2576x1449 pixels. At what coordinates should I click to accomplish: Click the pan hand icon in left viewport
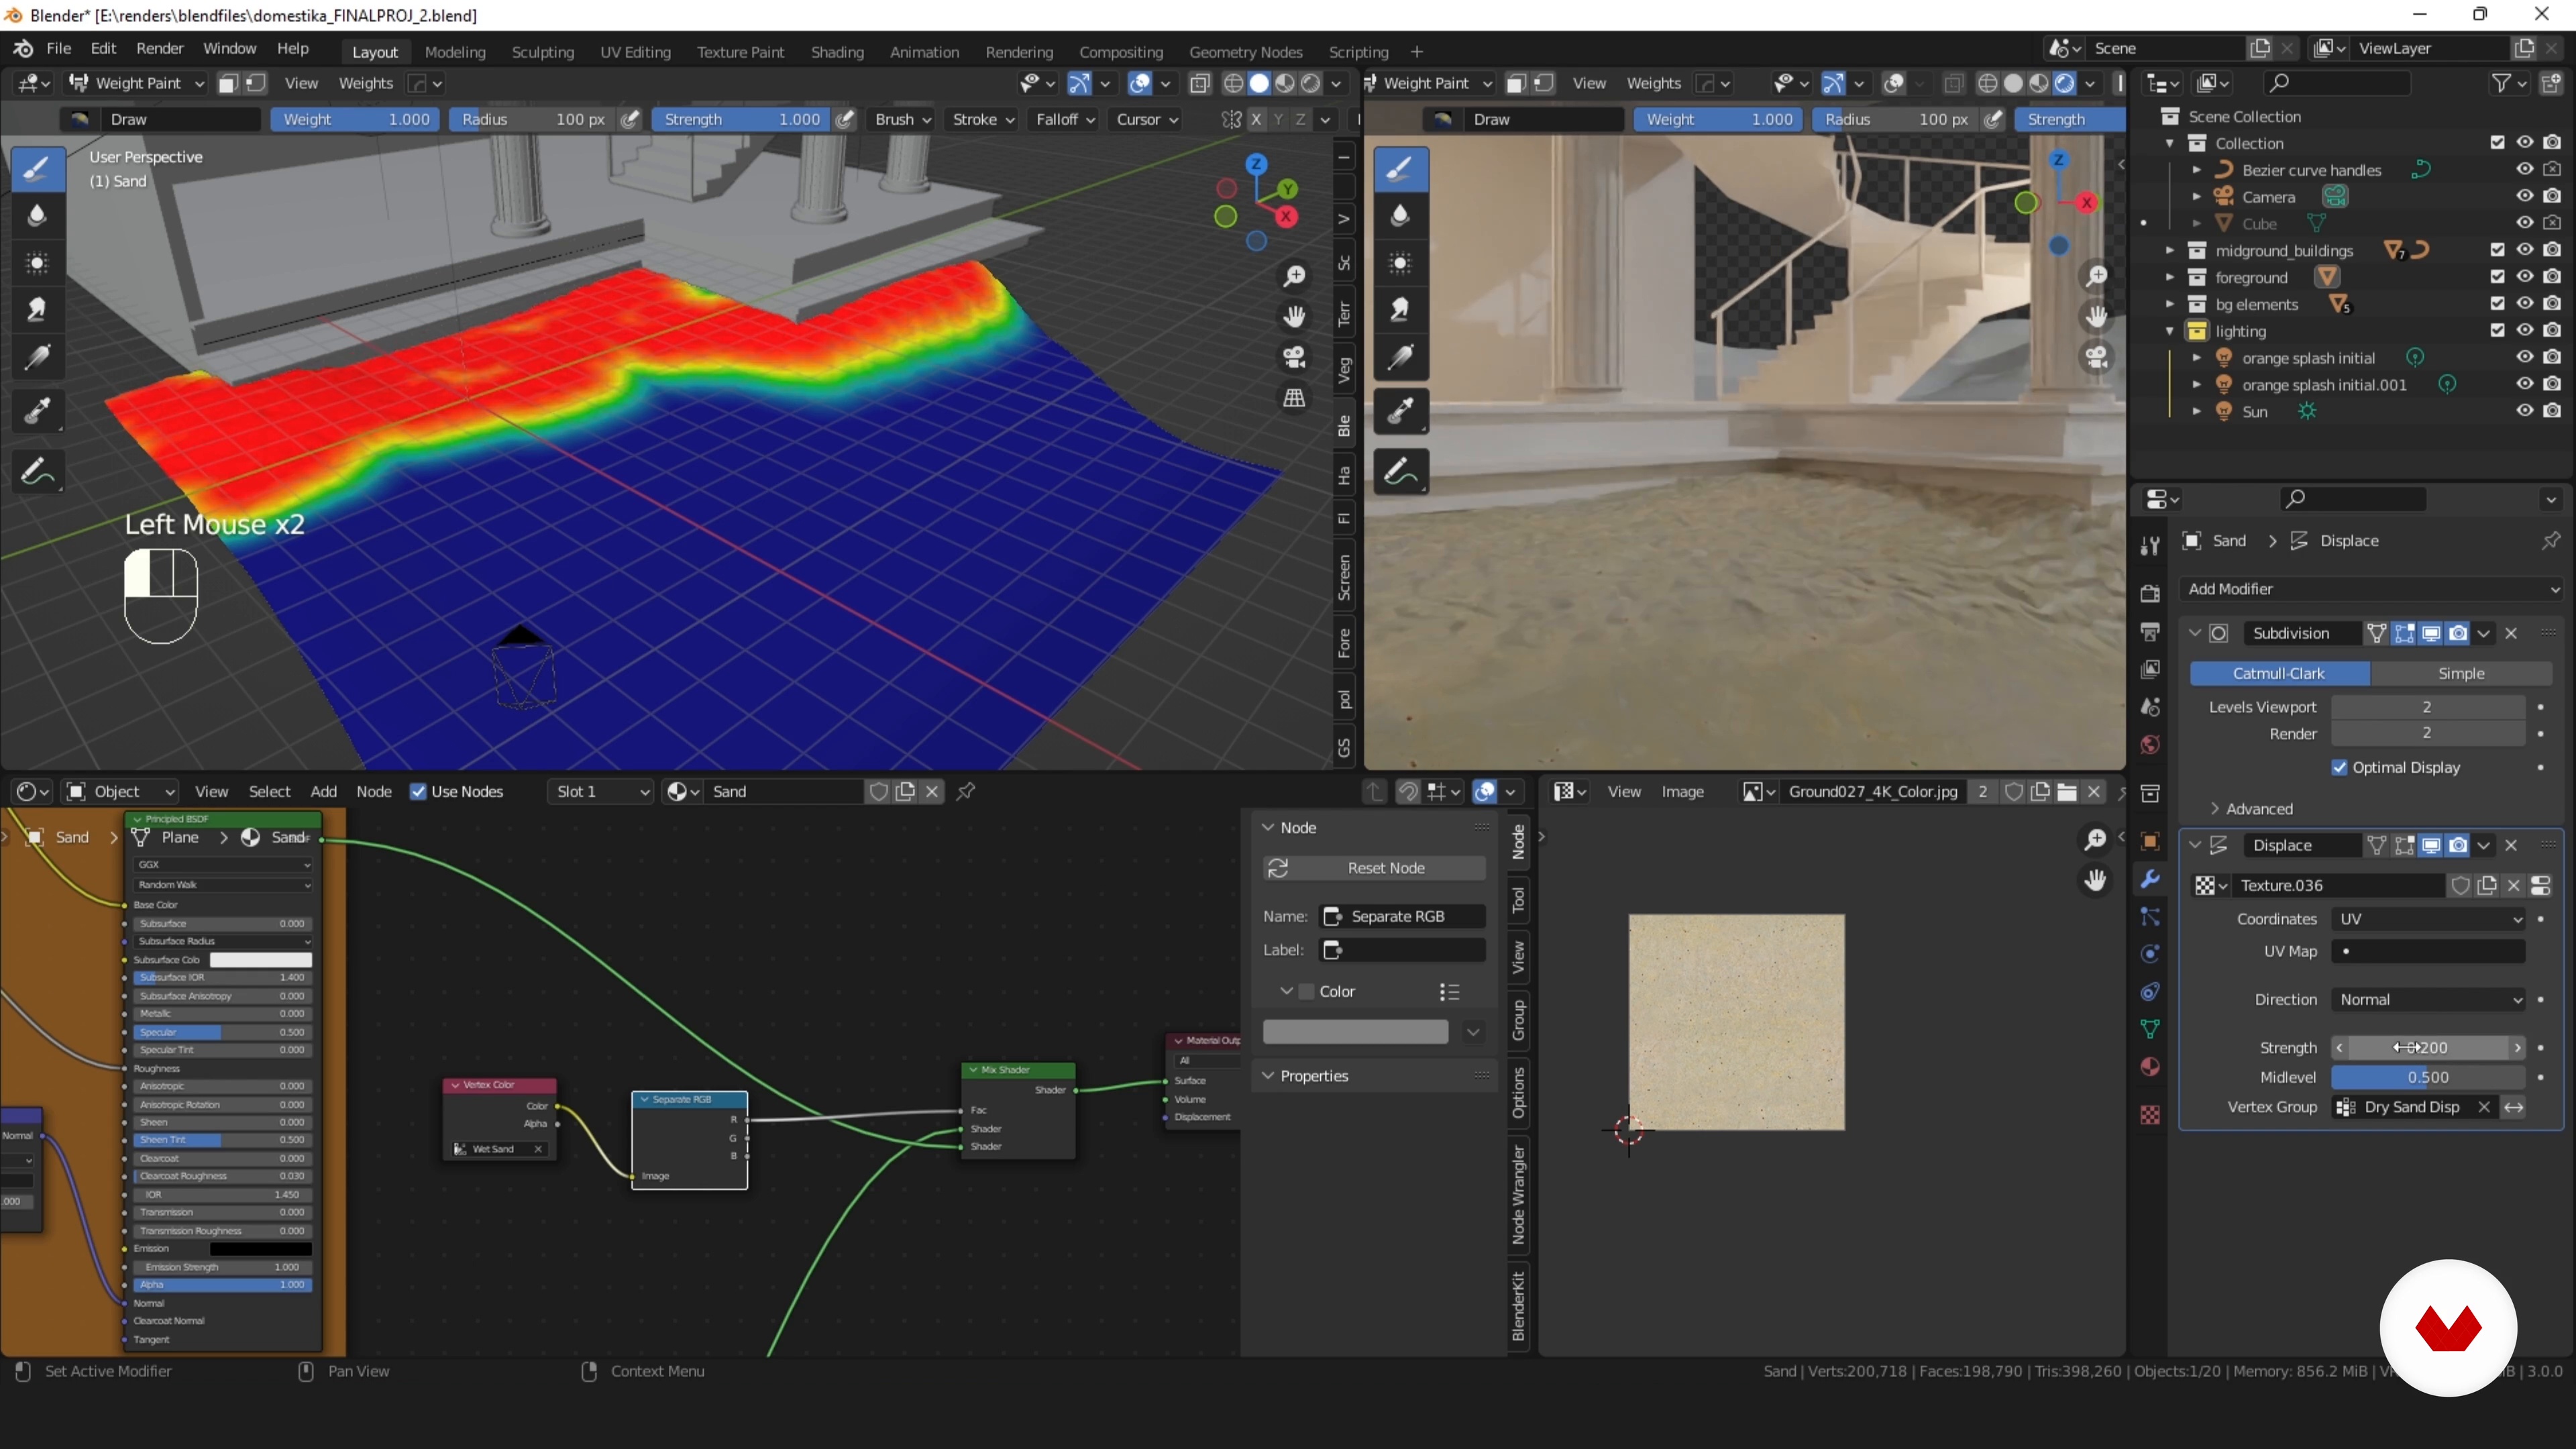1295,317
